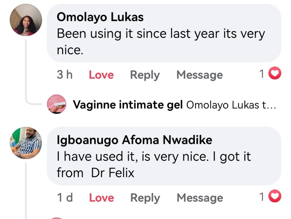This screenshot has height=219, width=291.
Task: Reply to Igboanugo Afoma Nwadike's comment
Action: pos(145,198)
